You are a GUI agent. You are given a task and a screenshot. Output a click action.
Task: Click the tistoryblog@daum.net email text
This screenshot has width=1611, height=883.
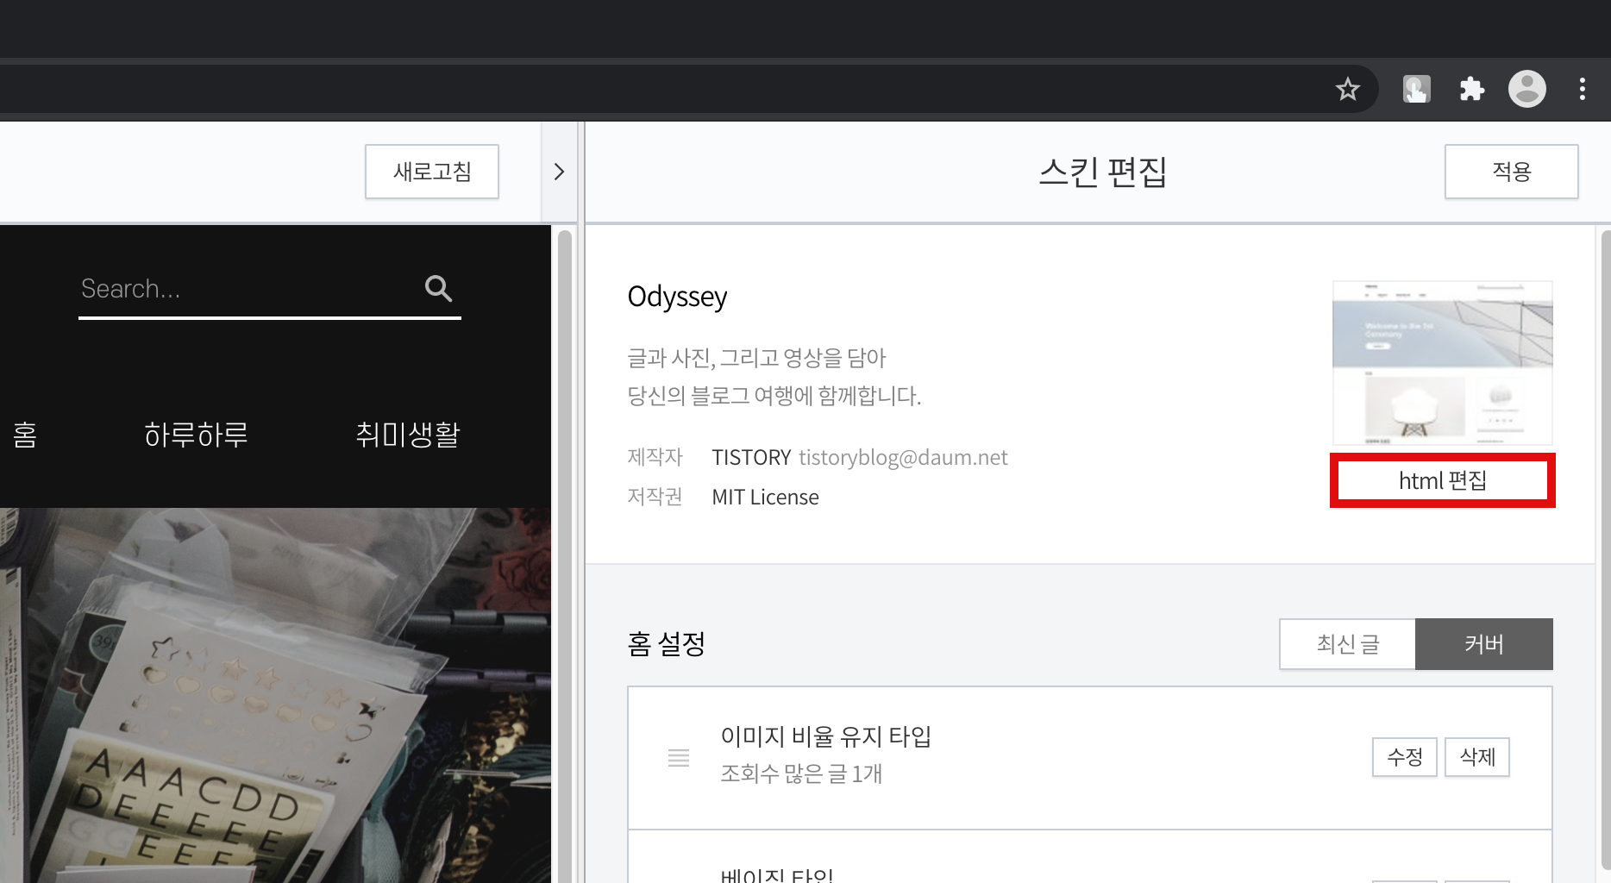click(x=903, y=457)
